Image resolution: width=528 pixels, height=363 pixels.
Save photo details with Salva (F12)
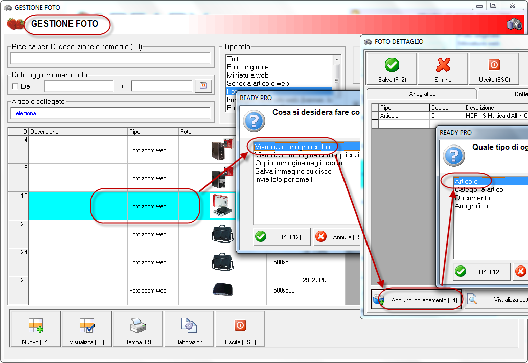392,68
